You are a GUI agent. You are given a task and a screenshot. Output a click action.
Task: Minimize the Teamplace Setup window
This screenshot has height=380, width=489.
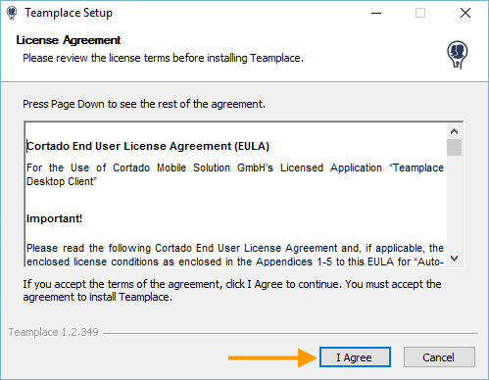[x=376, y=13]
